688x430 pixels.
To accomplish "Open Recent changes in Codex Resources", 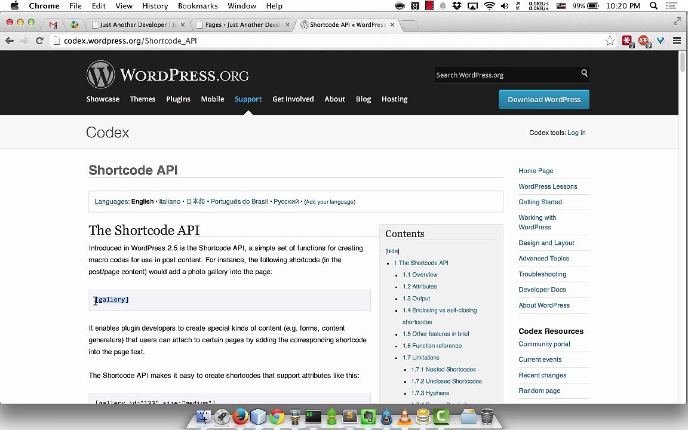I will 542,375.
